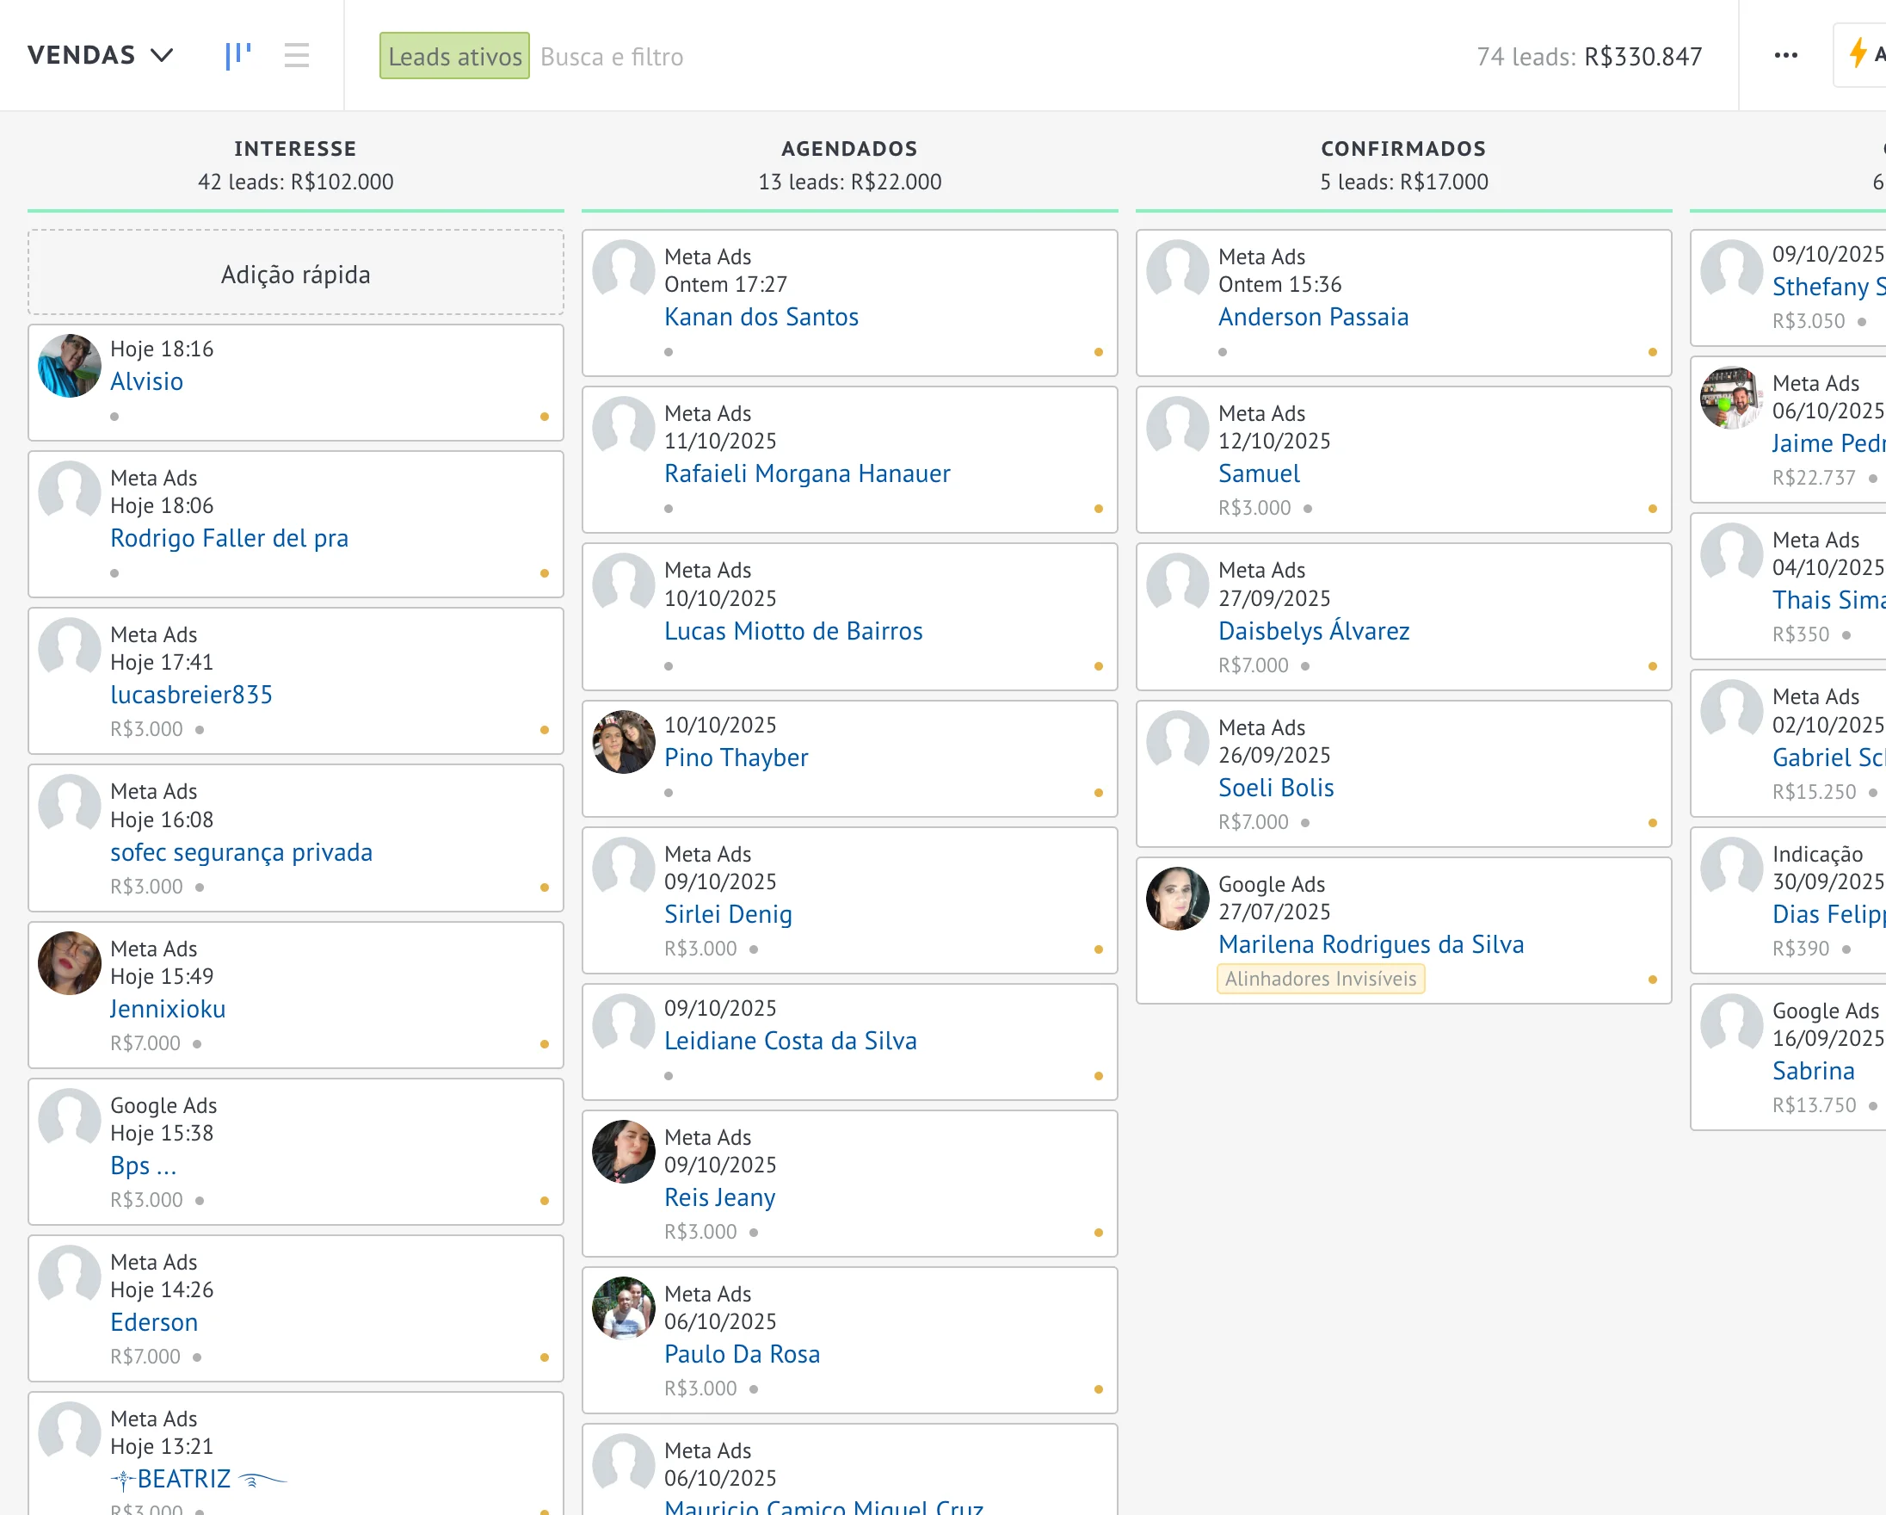Image resolution: width=1886 pixels, height=1515 pixels.
Task: Click the green progress bar above INTERESSE column
Action: pyautogui.click(x=296, y=211)
